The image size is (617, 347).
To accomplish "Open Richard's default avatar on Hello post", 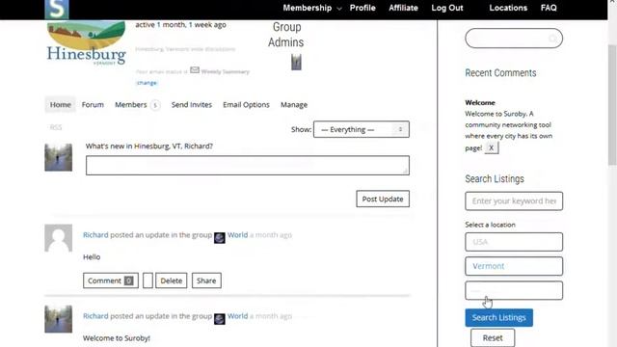I will point(58,238).
